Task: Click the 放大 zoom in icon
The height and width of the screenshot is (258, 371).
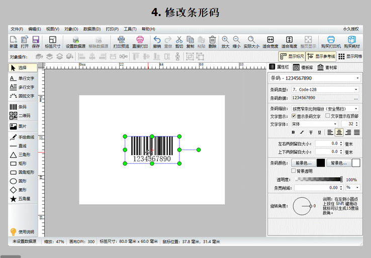Action: 225,42
